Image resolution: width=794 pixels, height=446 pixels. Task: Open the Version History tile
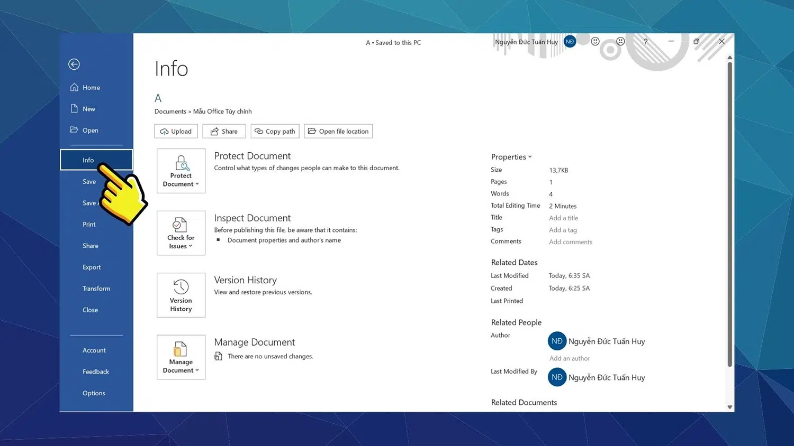click(181, 295)
